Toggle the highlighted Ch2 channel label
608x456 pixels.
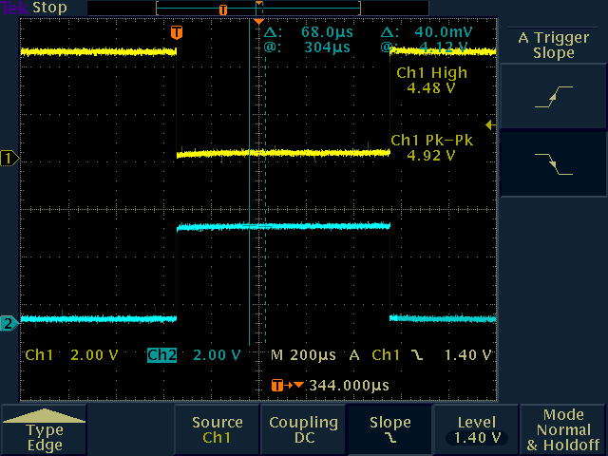(x=162, y=355)
